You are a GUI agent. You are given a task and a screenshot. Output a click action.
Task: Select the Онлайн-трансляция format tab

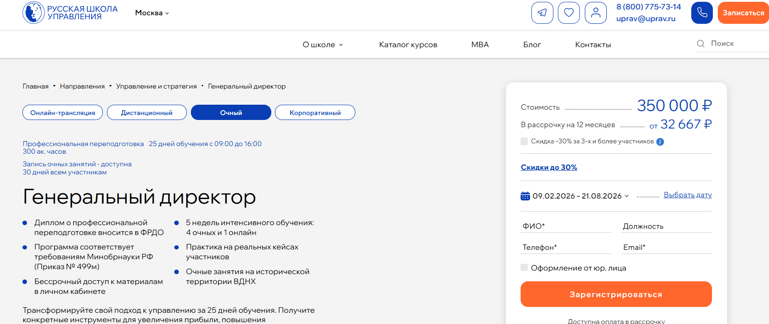[62, 113]
